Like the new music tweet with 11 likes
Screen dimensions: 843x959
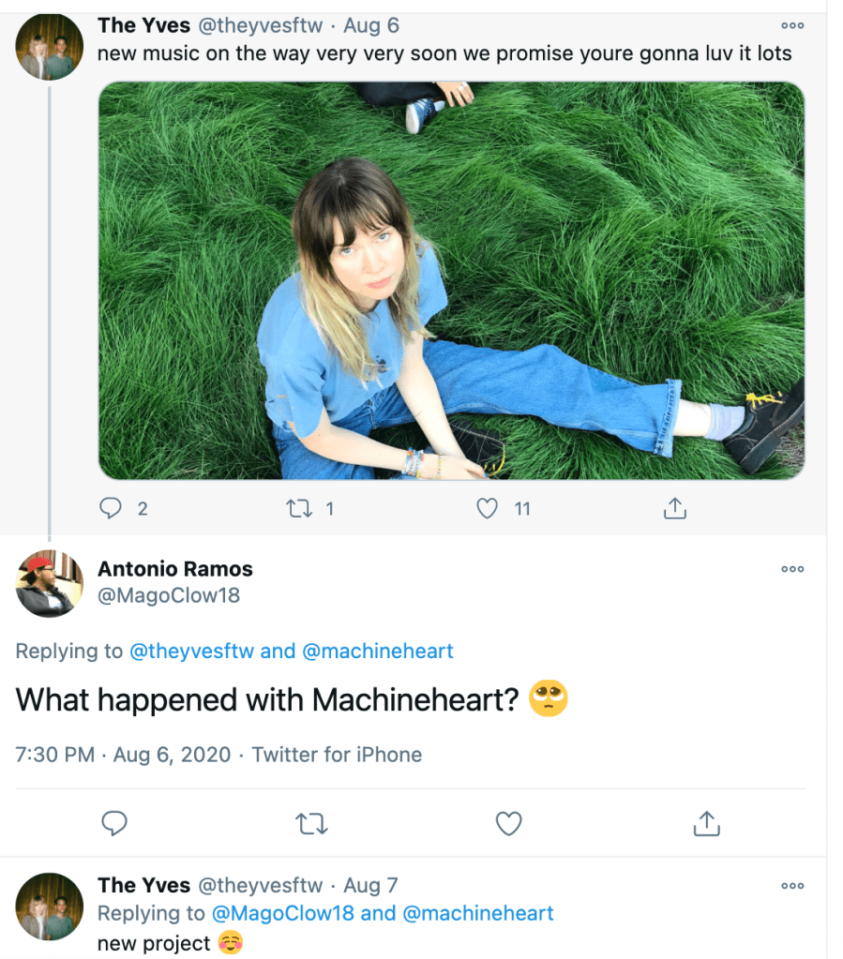[x=487, y=509]
